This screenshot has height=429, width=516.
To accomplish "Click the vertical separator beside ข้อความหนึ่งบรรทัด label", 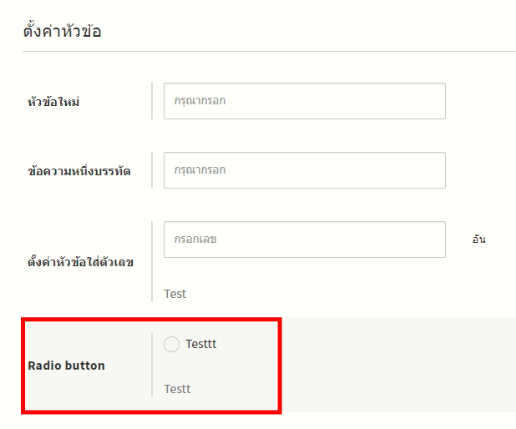I will (x=152, y=170).
